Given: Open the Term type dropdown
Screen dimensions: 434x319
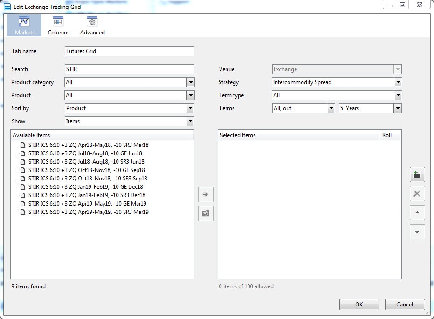Looking at the screenshot, I should tap(397, 95).
